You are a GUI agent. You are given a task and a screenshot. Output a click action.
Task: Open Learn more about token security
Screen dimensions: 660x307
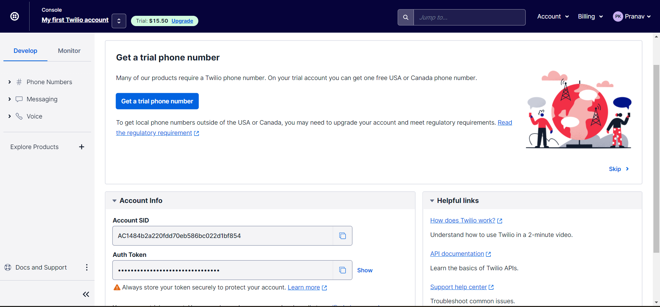304,287
